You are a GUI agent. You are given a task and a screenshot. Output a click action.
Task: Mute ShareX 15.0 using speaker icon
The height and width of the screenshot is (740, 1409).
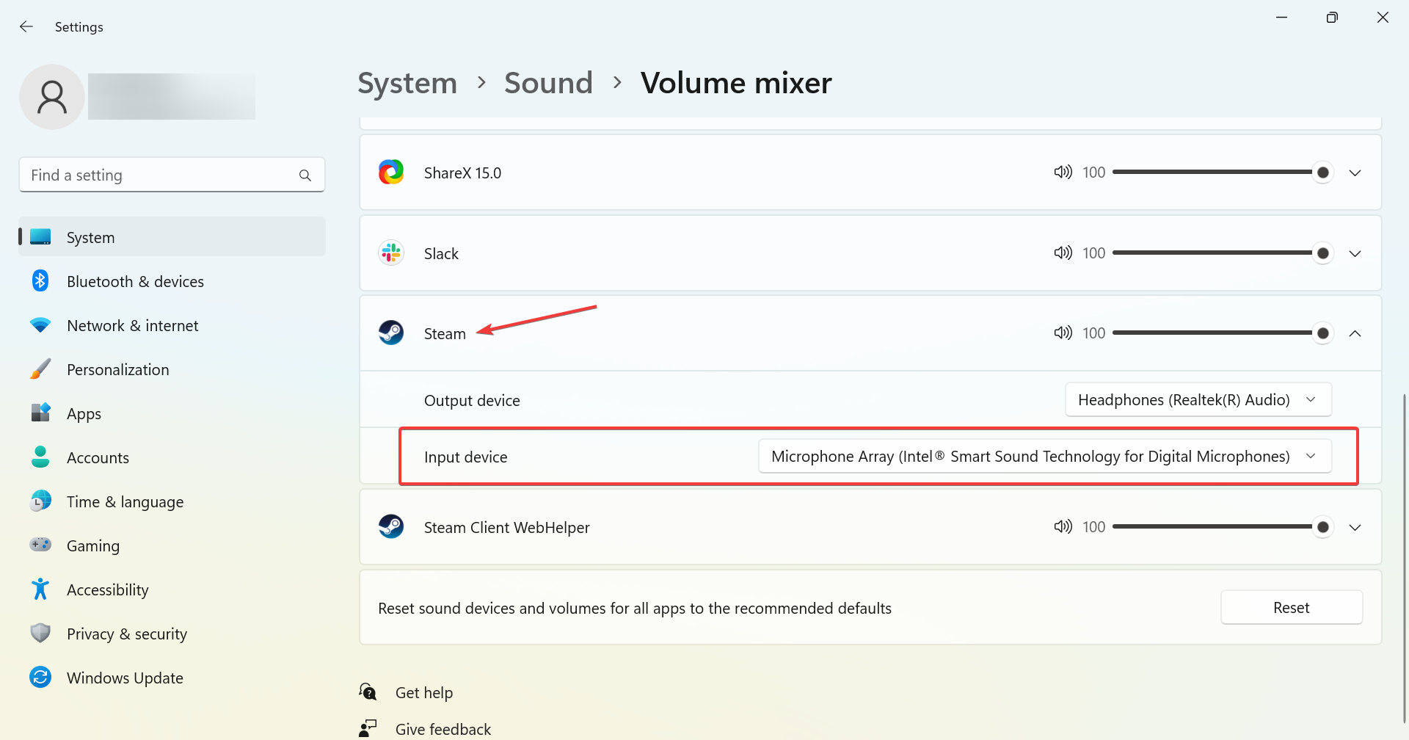point(1063,173)
